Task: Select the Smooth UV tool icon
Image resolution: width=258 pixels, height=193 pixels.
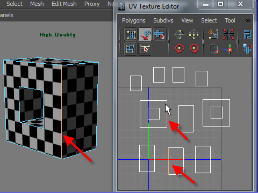Action: click(x=131, y=49)
